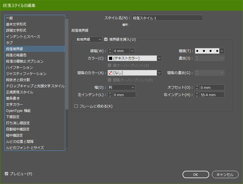Select 段落境界線 category in list
243x184 pixels.
pyautogui.click(x=35, y=49)
